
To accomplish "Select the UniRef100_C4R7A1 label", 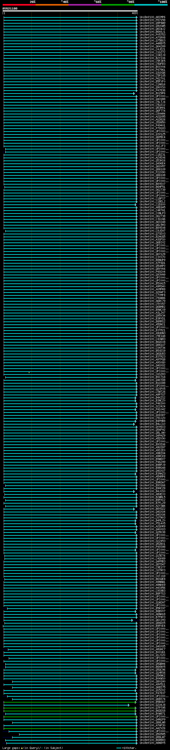I will (x=152, y=210).
